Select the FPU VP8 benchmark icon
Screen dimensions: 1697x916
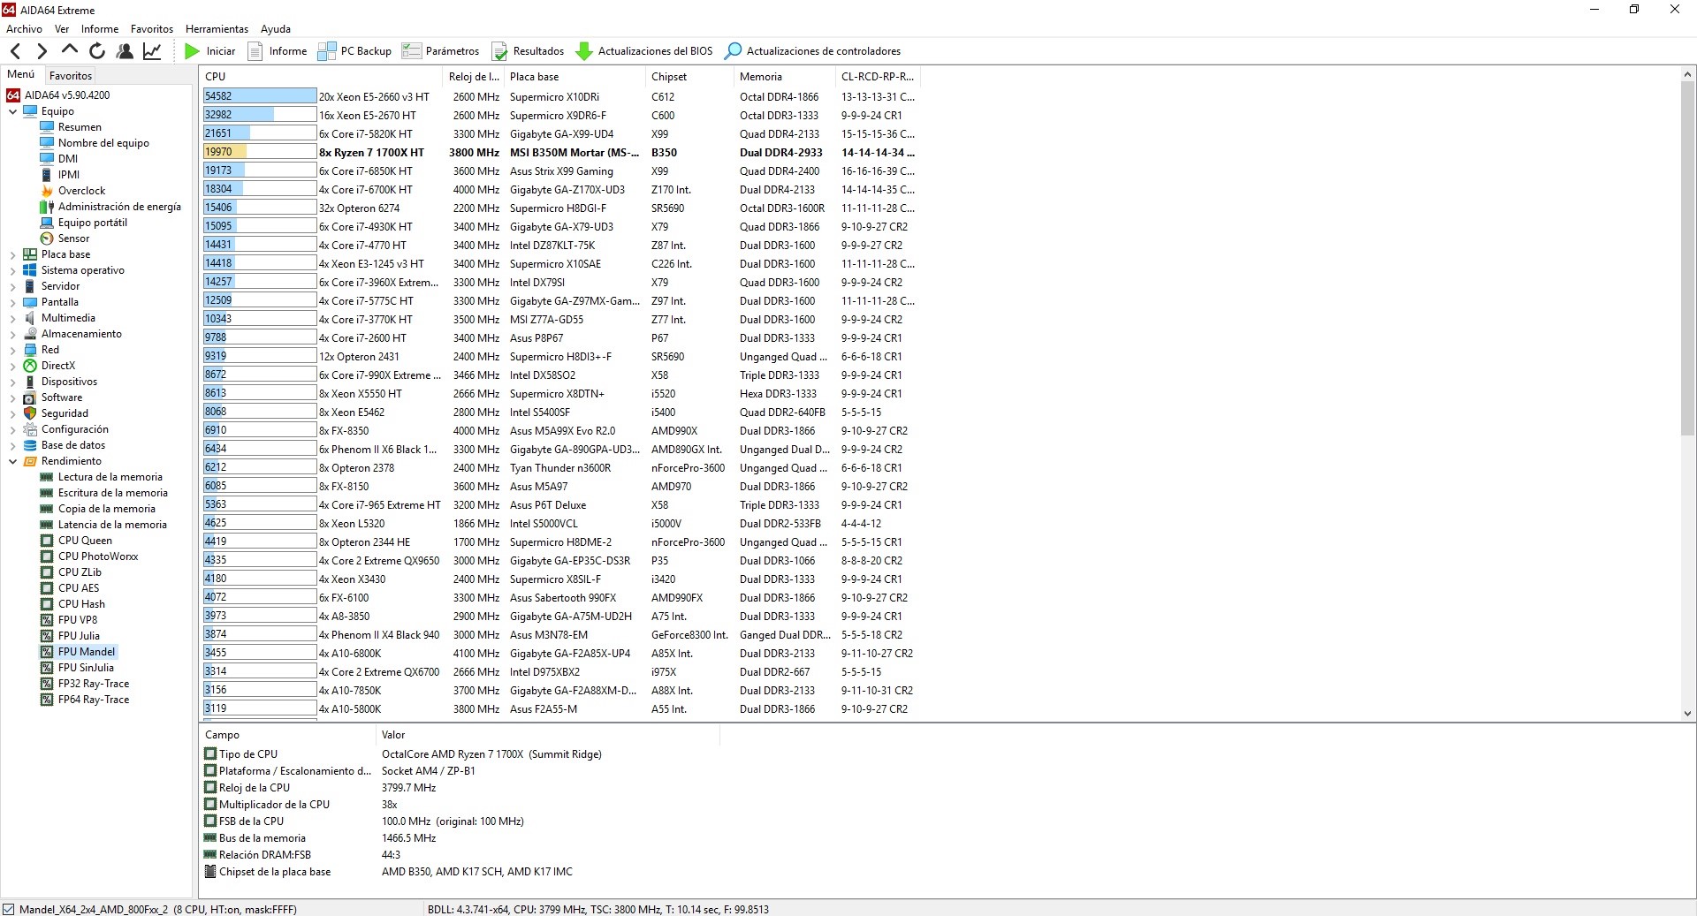(x=47, y=620)
